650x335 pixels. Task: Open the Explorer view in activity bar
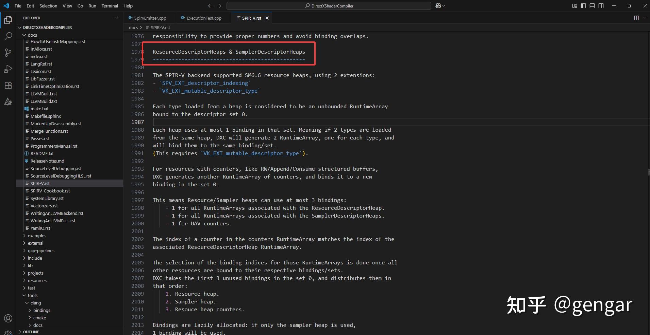(x=8, y=20)
